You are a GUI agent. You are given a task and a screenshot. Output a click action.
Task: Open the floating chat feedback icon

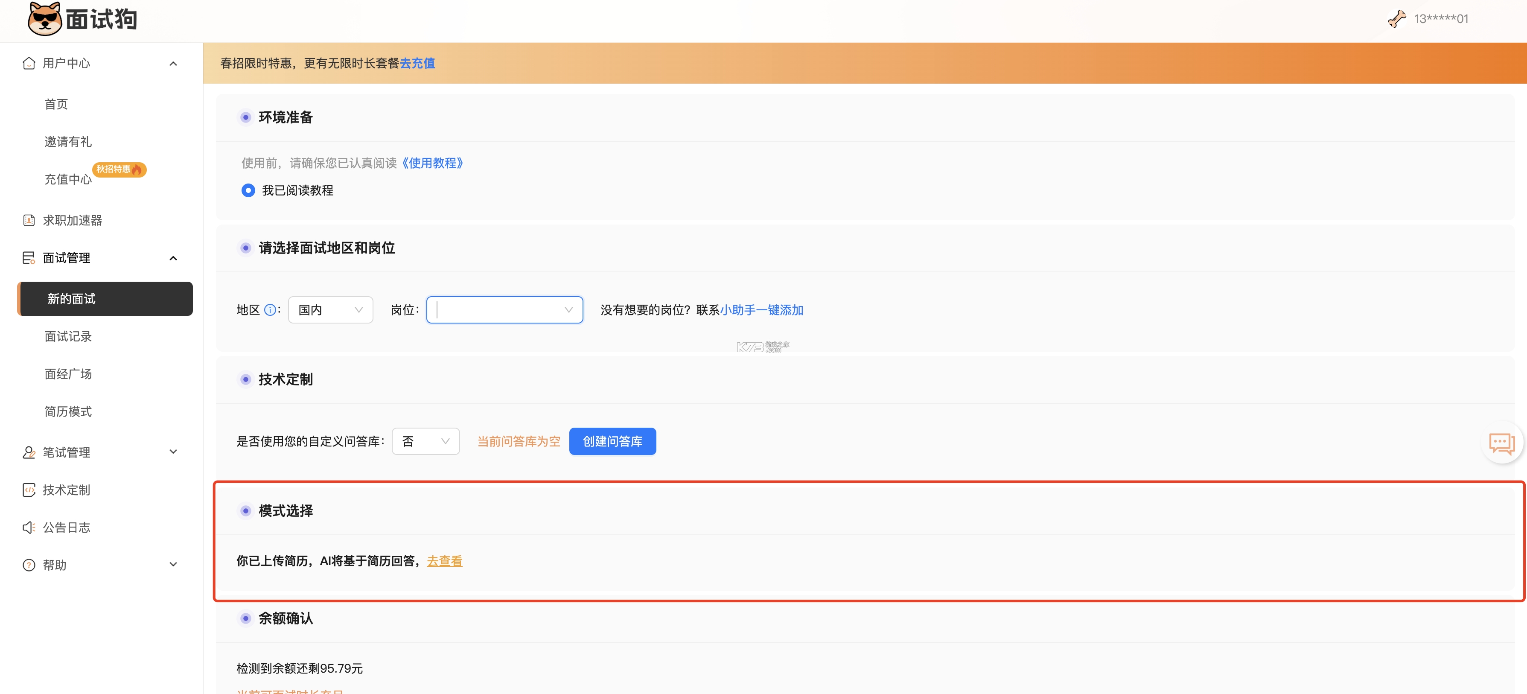click(1502, 442)
